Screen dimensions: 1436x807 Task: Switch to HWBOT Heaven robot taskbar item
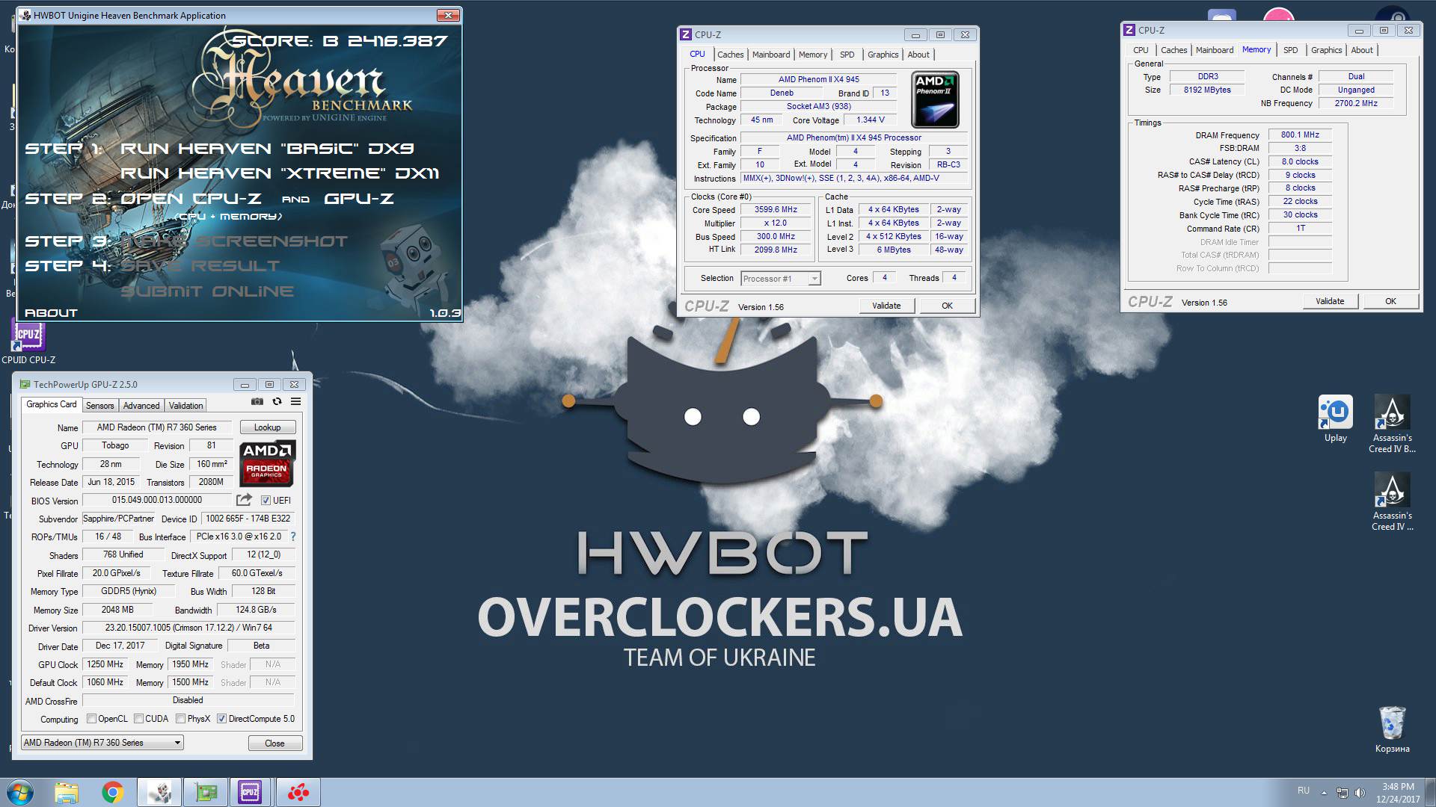[159, 792]
